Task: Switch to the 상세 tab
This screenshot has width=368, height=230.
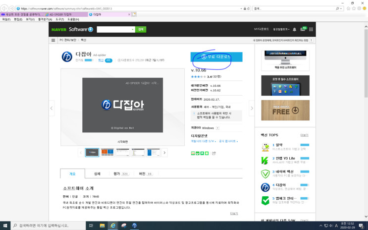Action: tap(97, 174)
